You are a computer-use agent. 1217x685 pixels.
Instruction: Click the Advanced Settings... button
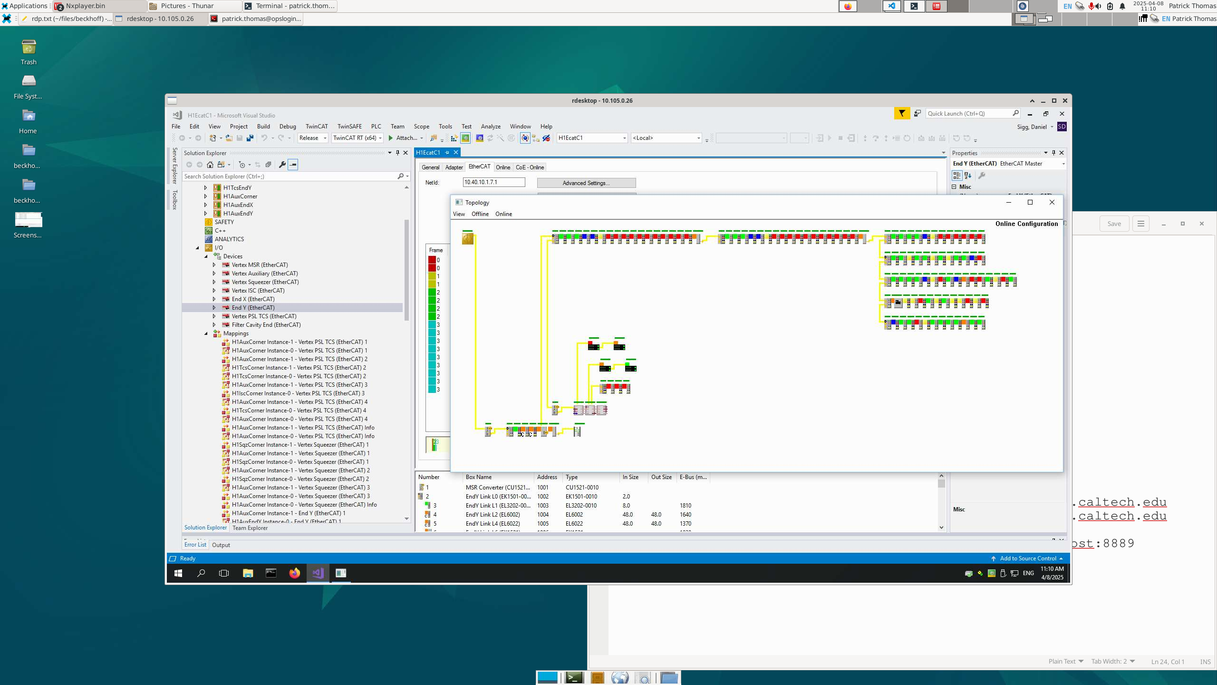click(x=586, y=183)
